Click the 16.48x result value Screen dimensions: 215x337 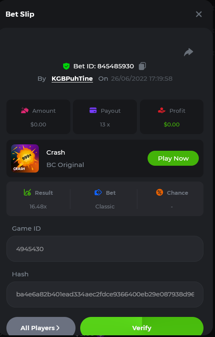[38, 207]
